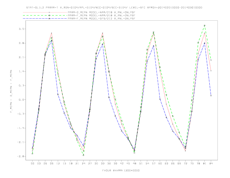
Task: Click the blue dashed legend line sample
Action: pos(45,19)
